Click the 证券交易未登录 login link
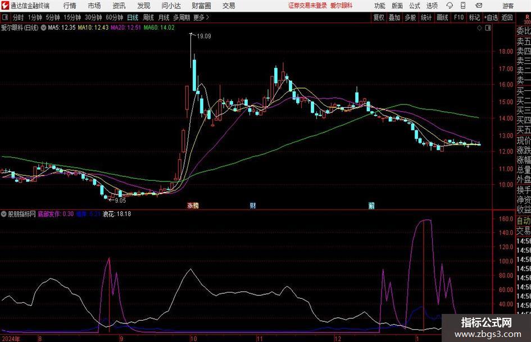This screenshot has width=531, height=342. point(307,6)
